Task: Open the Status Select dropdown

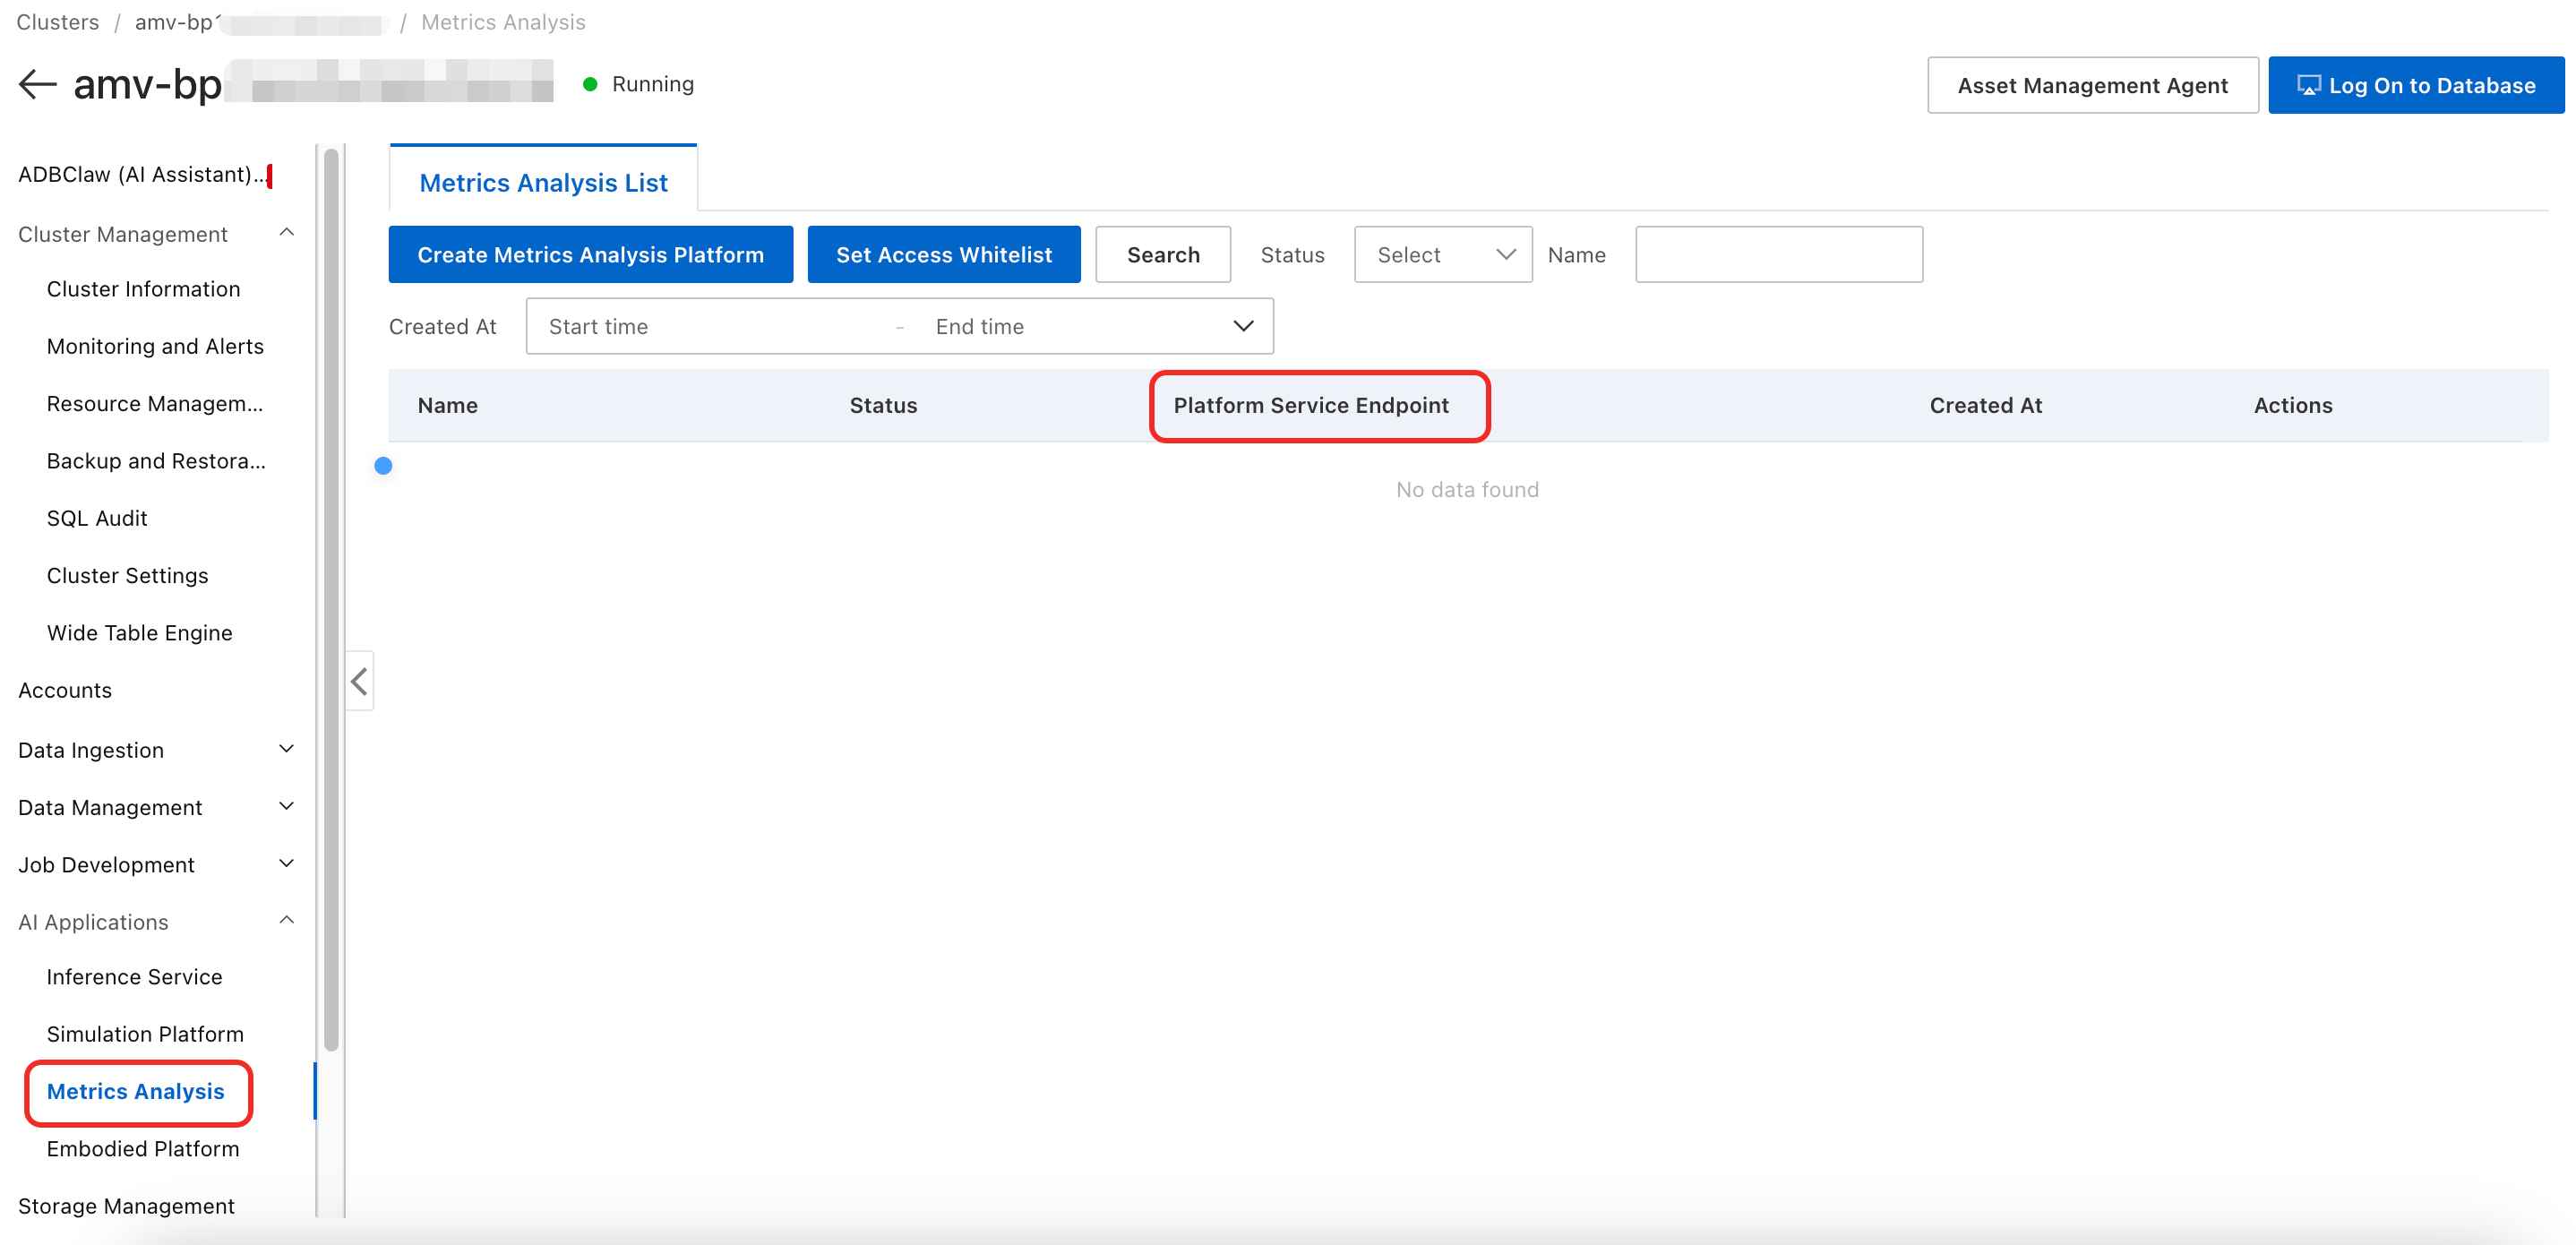Action: click(1442, 255)
